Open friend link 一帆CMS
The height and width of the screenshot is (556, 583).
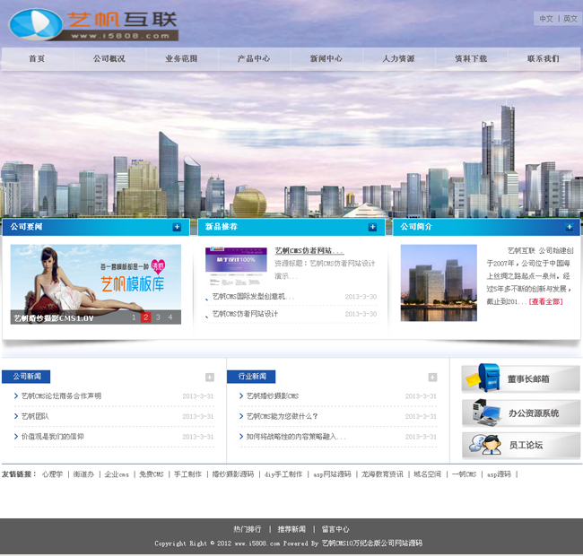(464, 474)
